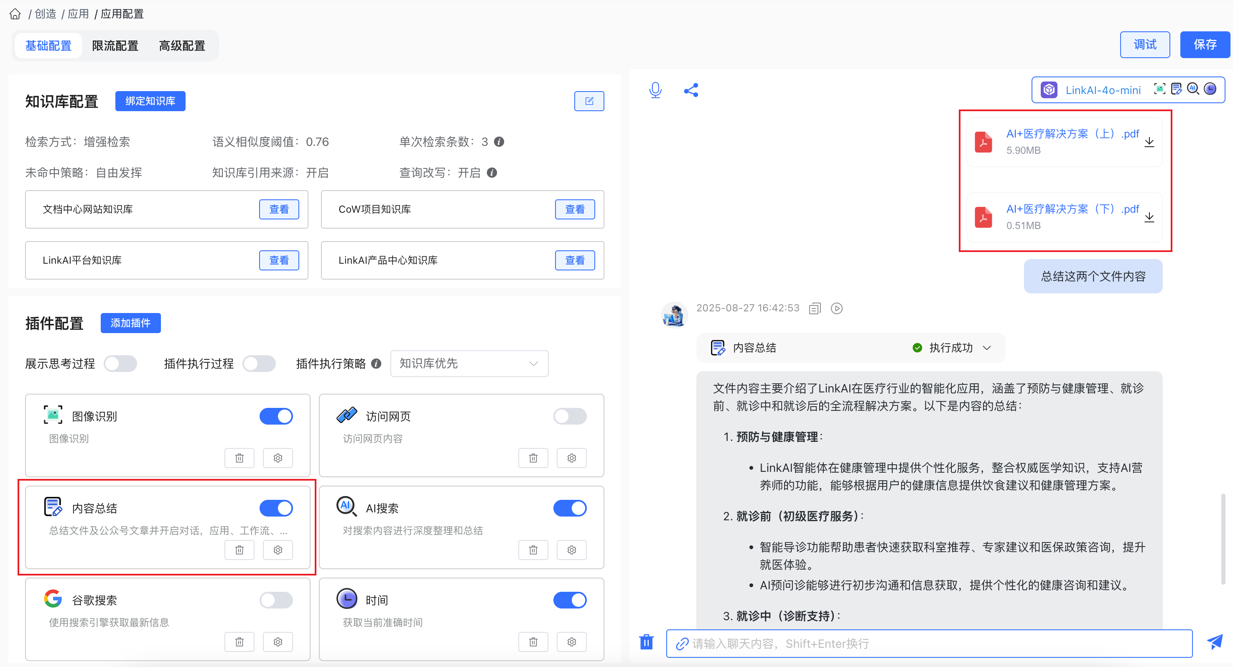Switch to 限流配置 tab

pyautogui.click(x=115, y=46)
